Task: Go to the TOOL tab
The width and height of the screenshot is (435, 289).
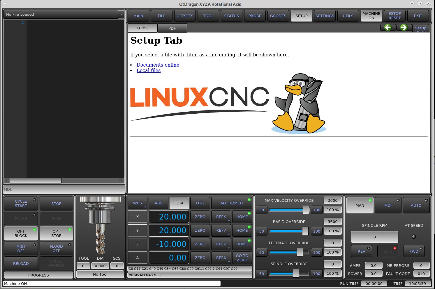Action: pyautogui.click(x=208, y=16)
